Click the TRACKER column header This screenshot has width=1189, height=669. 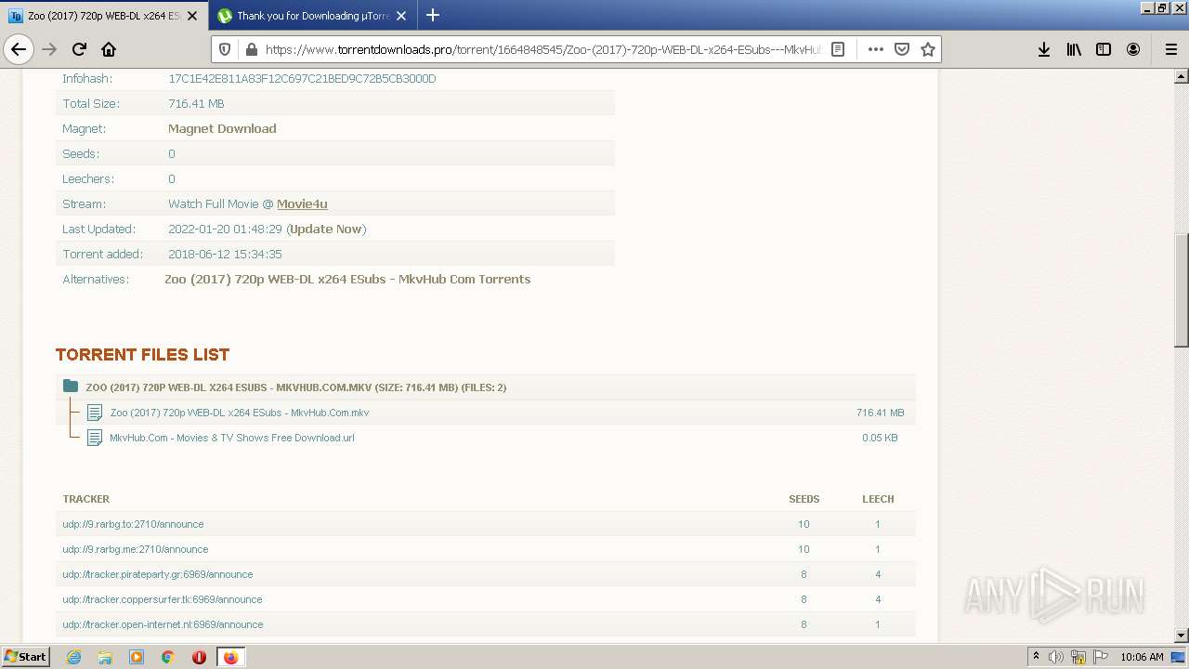pyautogui.click(x=86, y=499)
